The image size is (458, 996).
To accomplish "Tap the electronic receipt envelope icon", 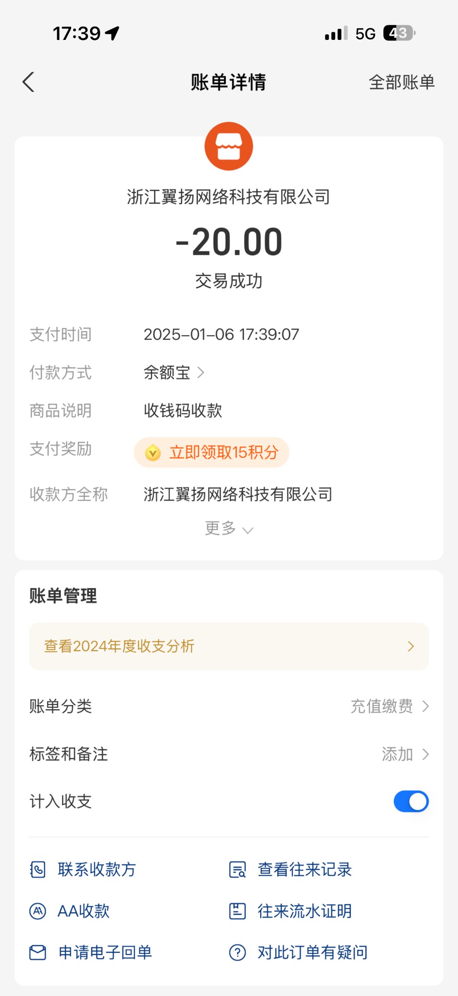I will [x=38, y=953].
